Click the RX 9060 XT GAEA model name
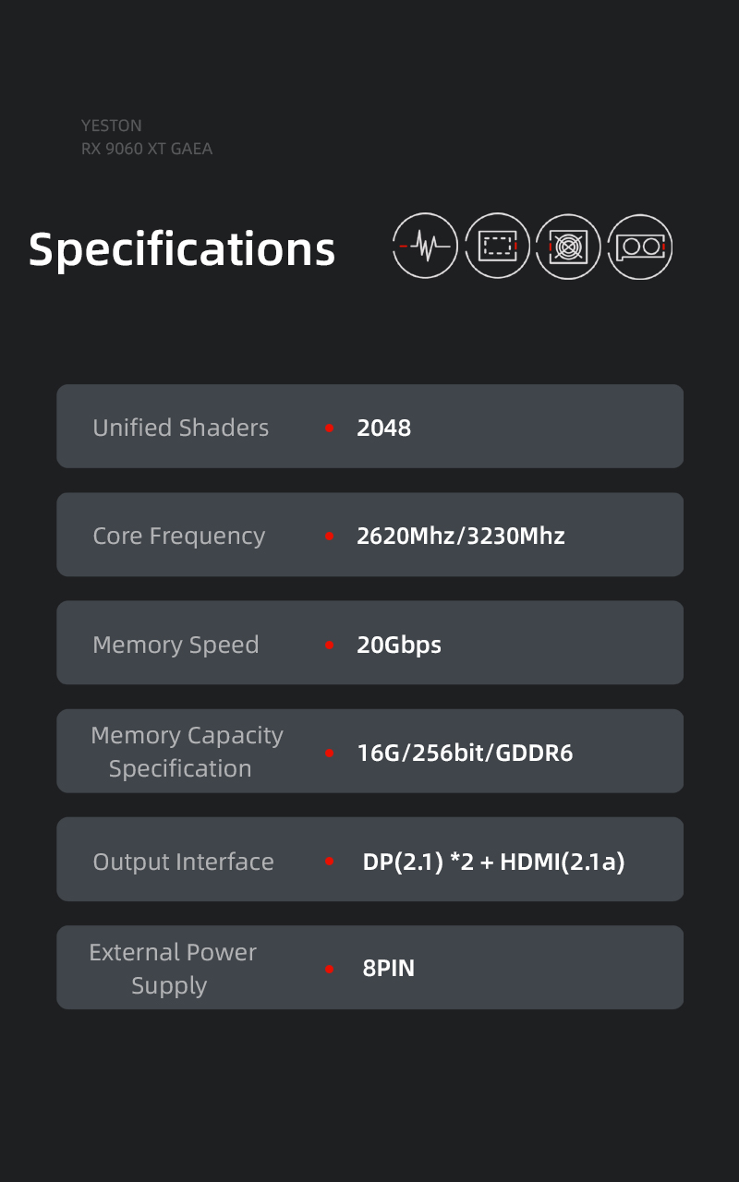This screenshot has width=739, height=1182. coord(147,149)
